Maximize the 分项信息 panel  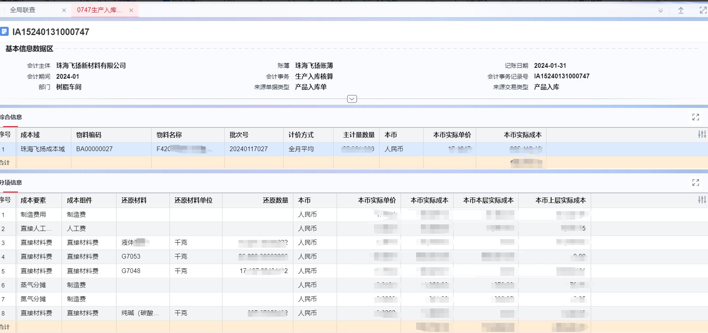(x=696, y=183)
